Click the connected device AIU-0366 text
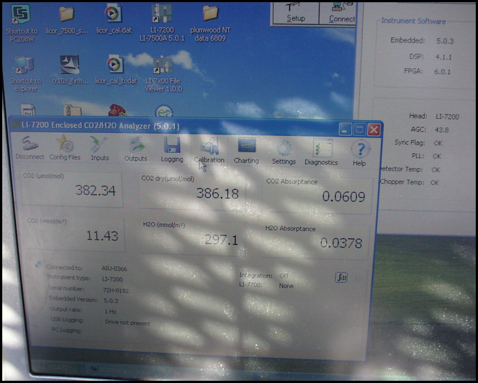The width and height of the screenshot is (478, 383). [x=114, y=269]
